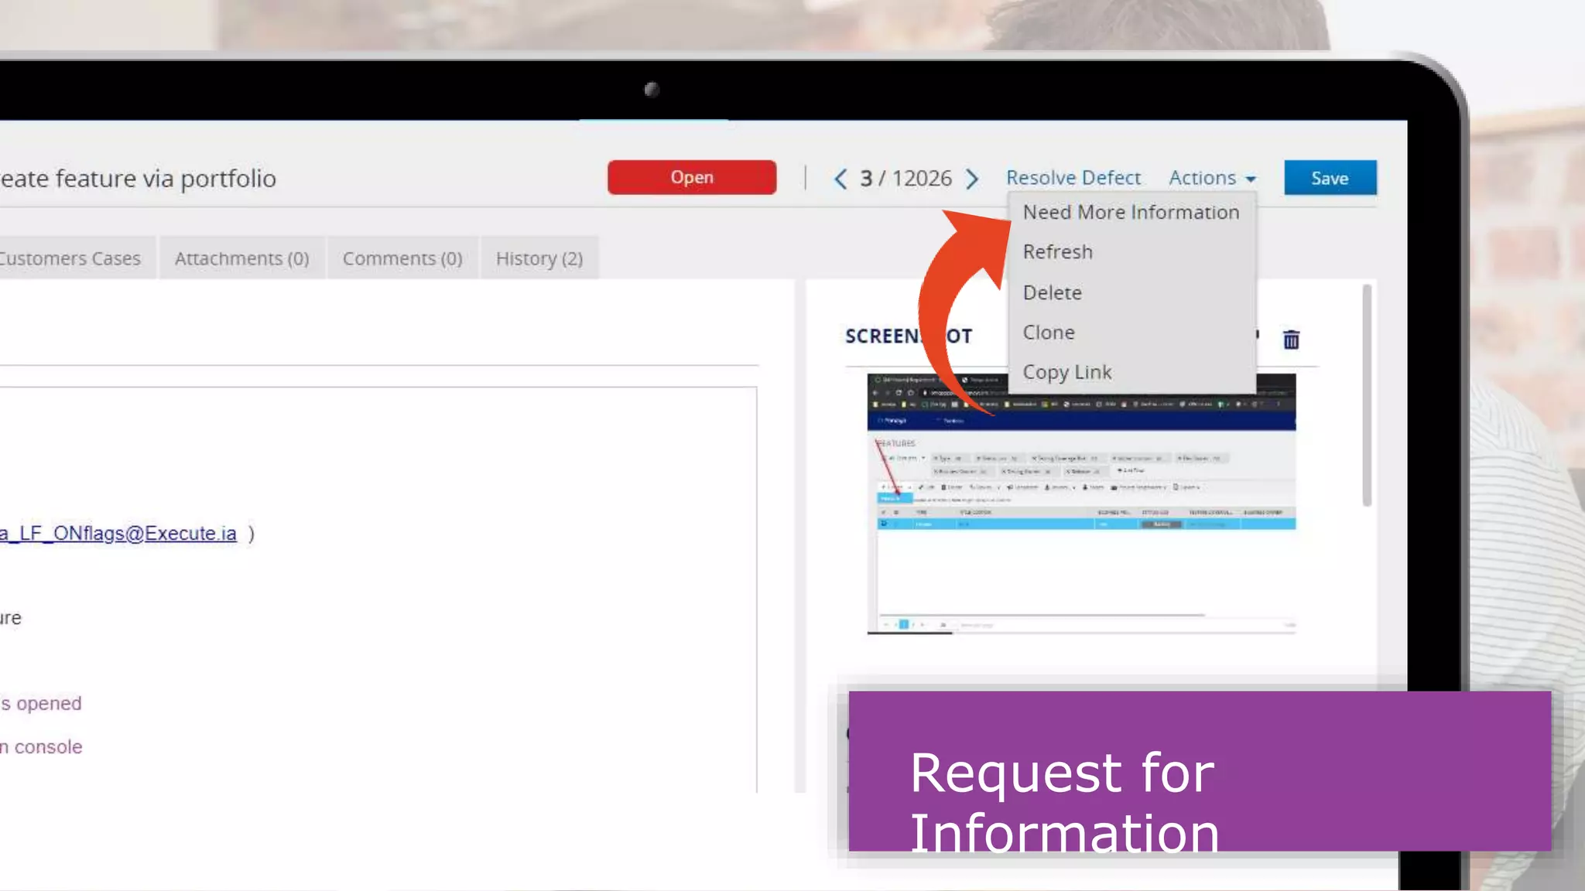The image size is (1585, 891).
Task: Delete the screenshot with trash icon
Action: point(1291,340)
